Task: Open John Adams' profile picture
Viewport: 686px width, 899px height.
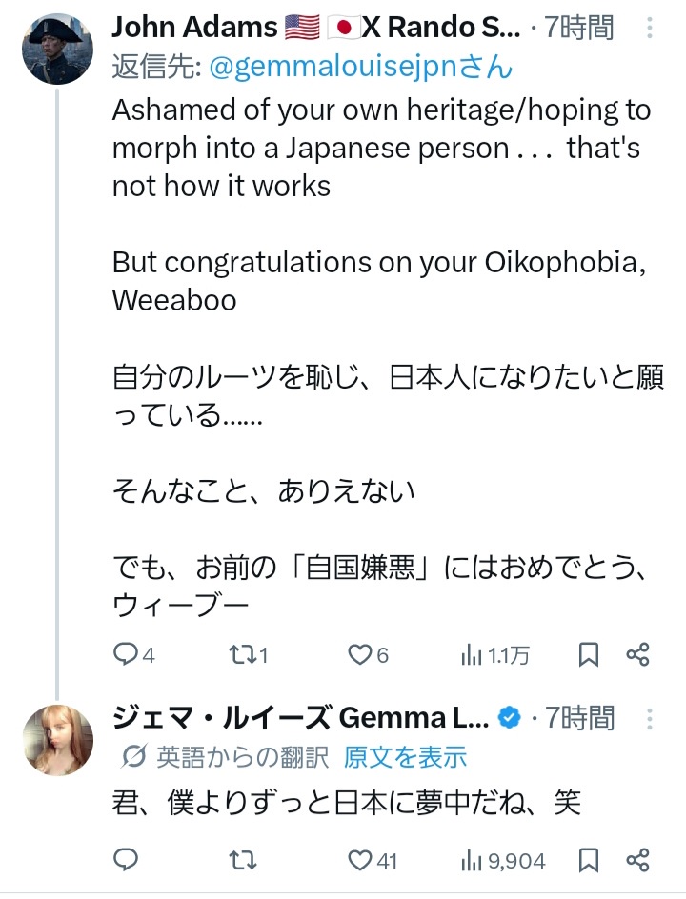Action: (56, 49)
